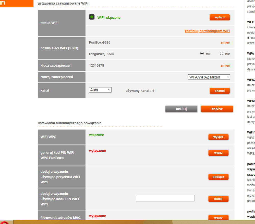Disable WiFi WPS with the wyłącz button
Viewport: 255px width, 224px height.
tap(218, 137)
